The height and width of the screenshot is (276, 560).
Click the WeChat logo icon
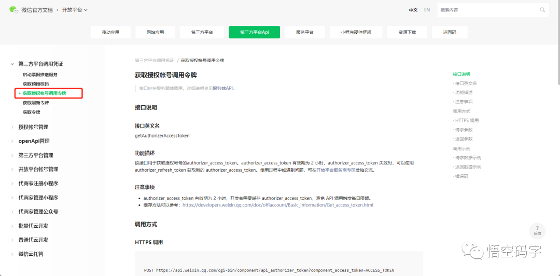tap(14, 10)
